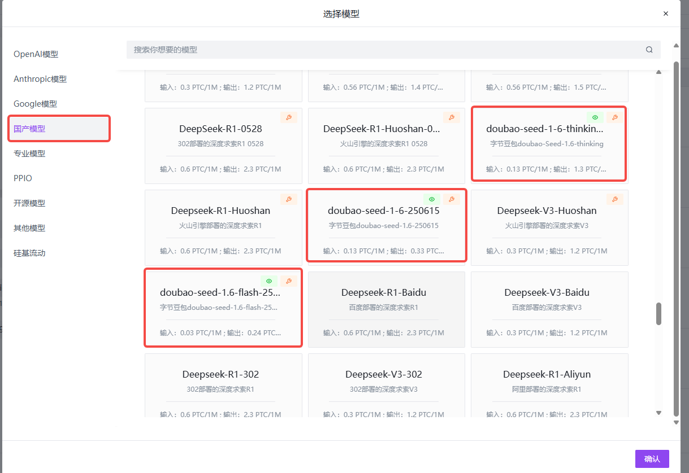Click description 字节豆包doubao-seed-1.6-250615
Viewport: 689px width, 473px height.
384,225
